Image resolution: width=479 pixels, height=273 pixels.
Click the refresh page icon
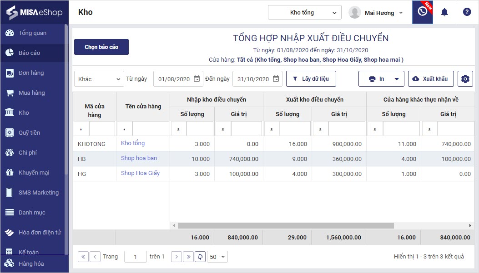tap(200, 257)
